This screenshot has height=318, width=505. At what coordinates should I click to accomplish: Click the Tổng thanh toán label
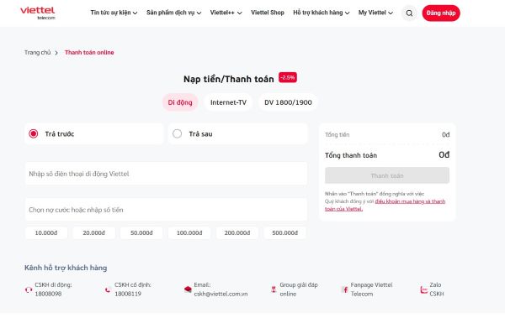coord(351,155)
